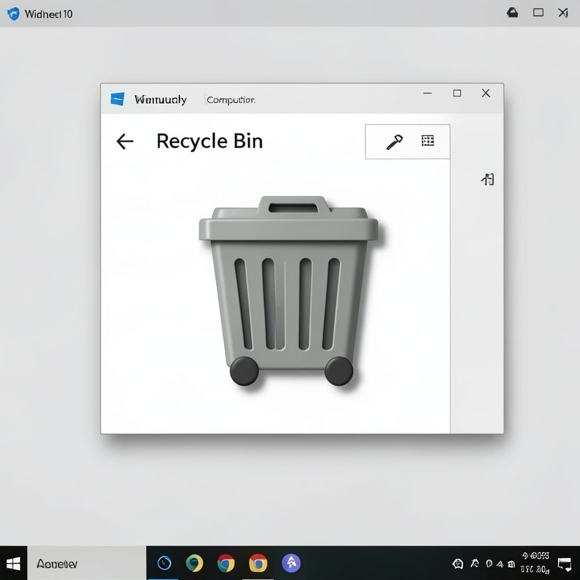Open the Chrome icon with yellow square background
580x580 pixels.
[258, 564]
